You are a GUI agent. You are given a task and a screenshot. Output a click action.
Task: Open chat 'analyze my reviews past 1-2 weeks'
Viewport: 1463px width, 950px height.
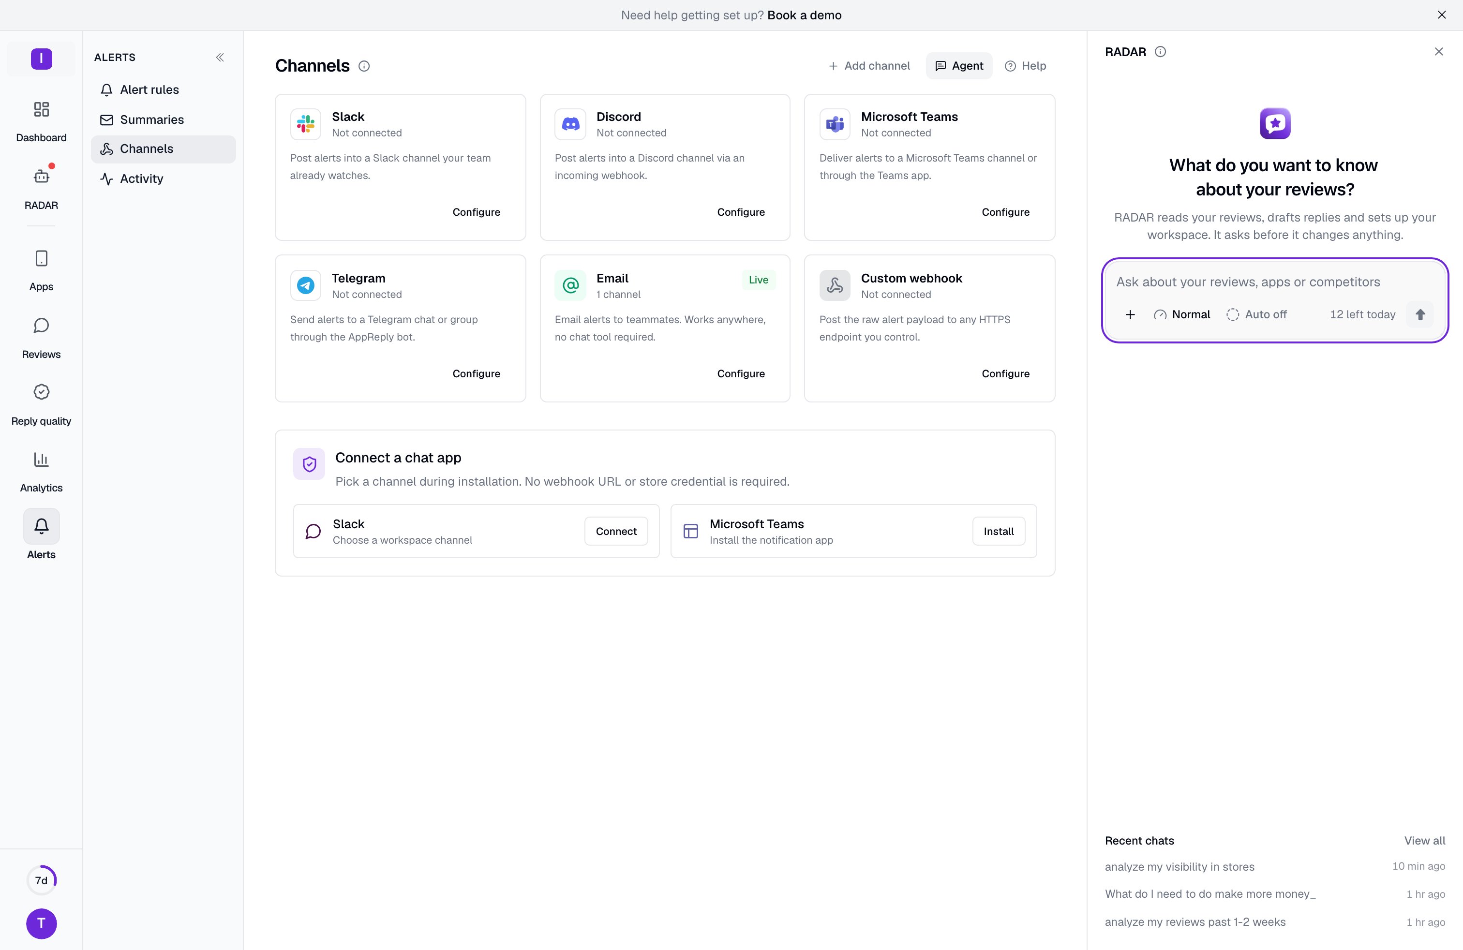tap(1275, 922)
